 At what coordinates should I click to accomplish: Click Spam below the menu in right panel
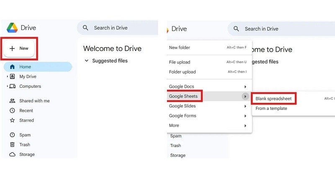[x=176, y=136]
